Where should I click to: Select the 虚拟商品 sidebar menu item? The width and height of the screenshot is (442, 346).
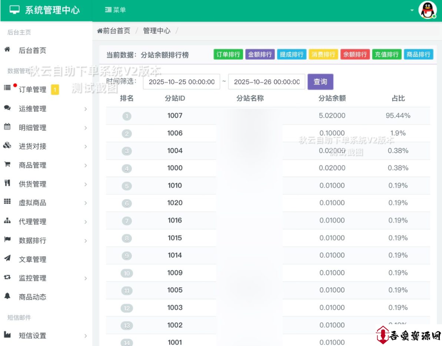coord(32,203)
